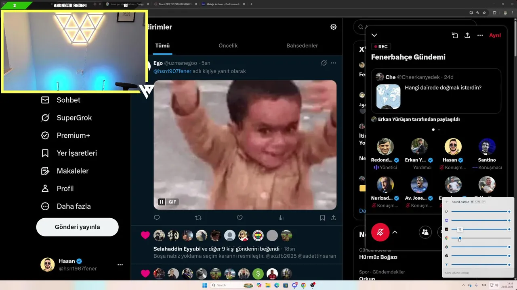Share Ego's post
Viewport: 517px width, 290px height.
pos(333,217)
